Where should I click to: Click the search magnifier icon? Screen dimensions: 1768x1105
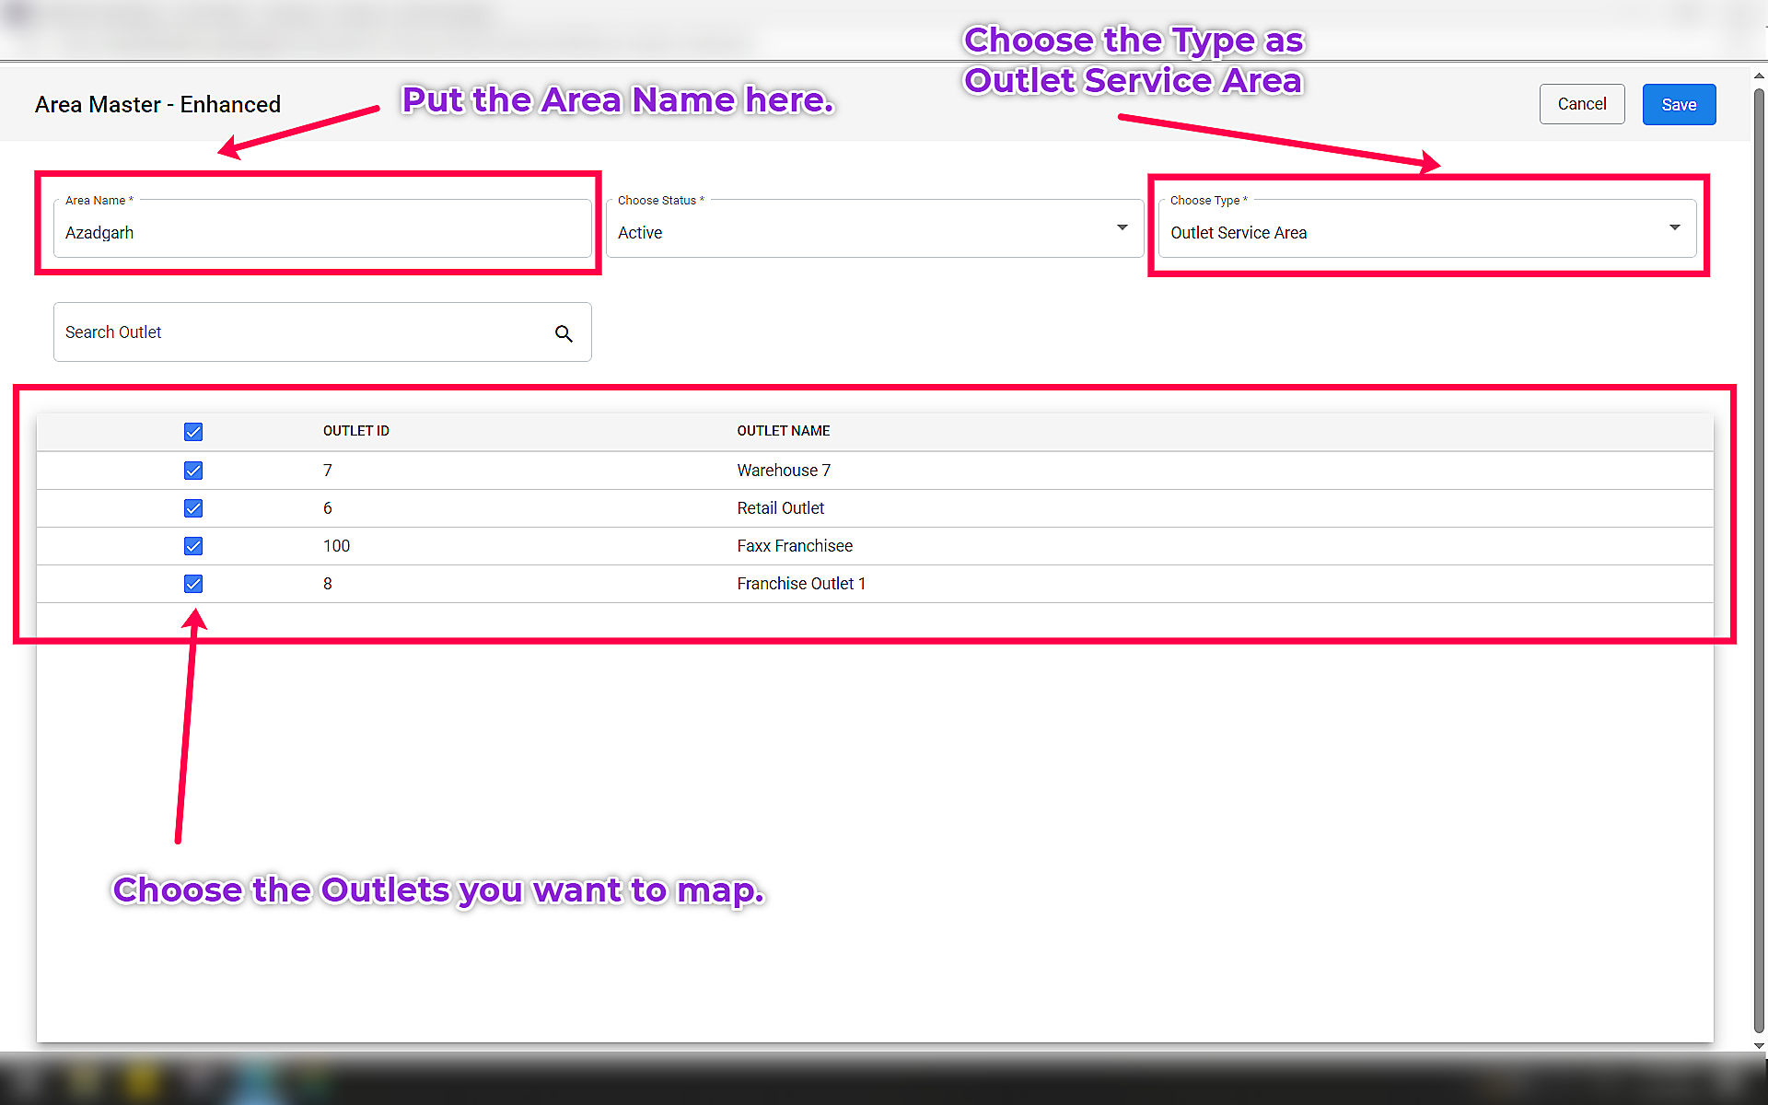click(564, 333)
